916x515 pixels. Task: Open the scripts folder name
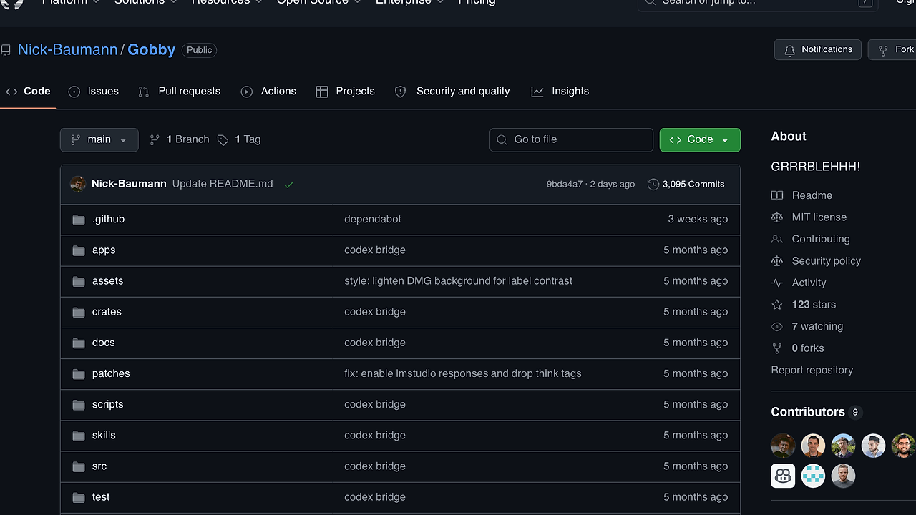[107, 404]
